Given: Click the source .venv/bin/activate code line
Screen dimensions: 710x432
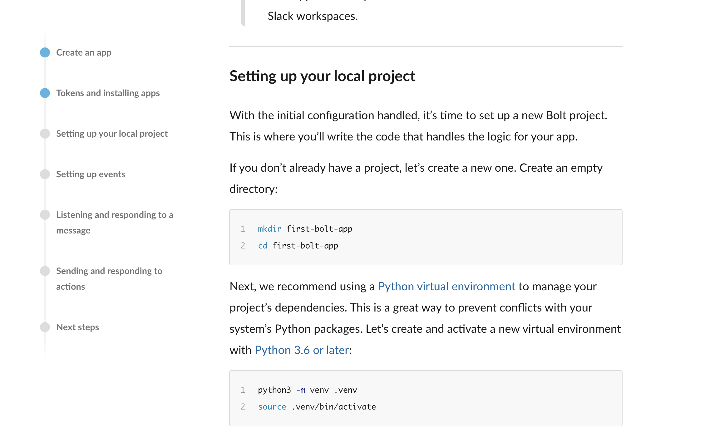Looking at the screenshot, I should coord(317,407).
